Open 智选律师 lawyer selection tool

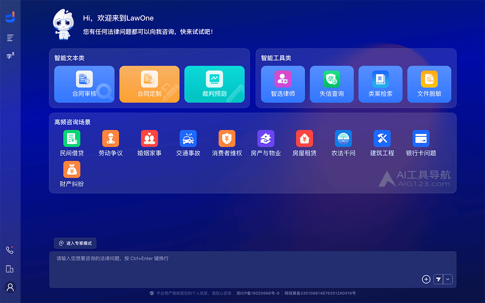[x=283, y=84]
